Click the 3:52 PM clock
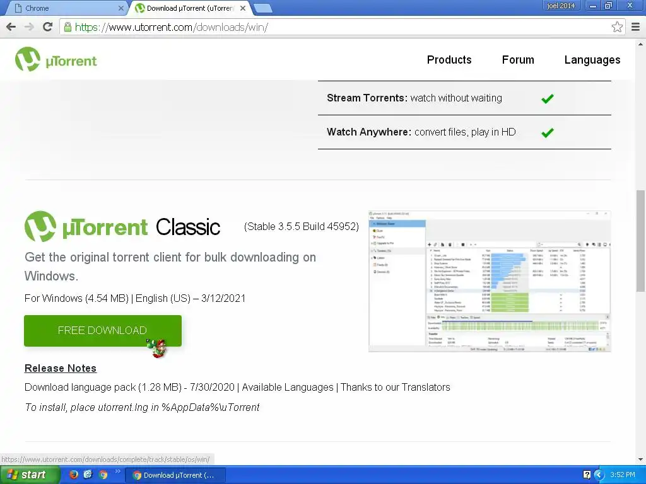The image size is (646, 484). pos(623,475)
